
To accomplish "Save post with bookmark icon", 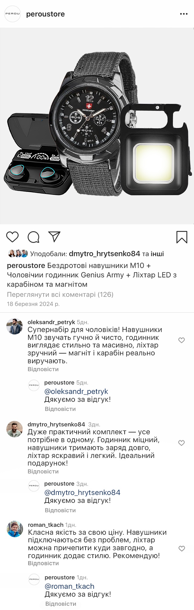I will tap(182, 237).
